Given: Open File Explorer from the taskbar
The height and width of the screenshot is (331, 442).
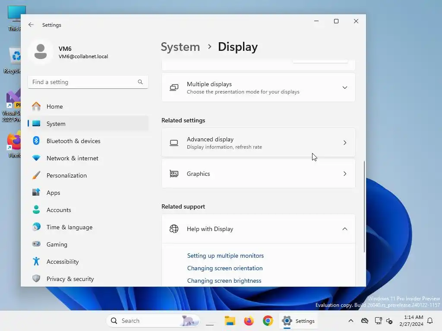Looking at the screenshot, I should click(230, 321).
